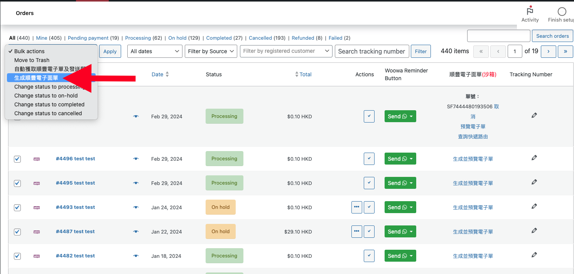Click the ellipsis processing button for order #4487

[x=357, y=232]
